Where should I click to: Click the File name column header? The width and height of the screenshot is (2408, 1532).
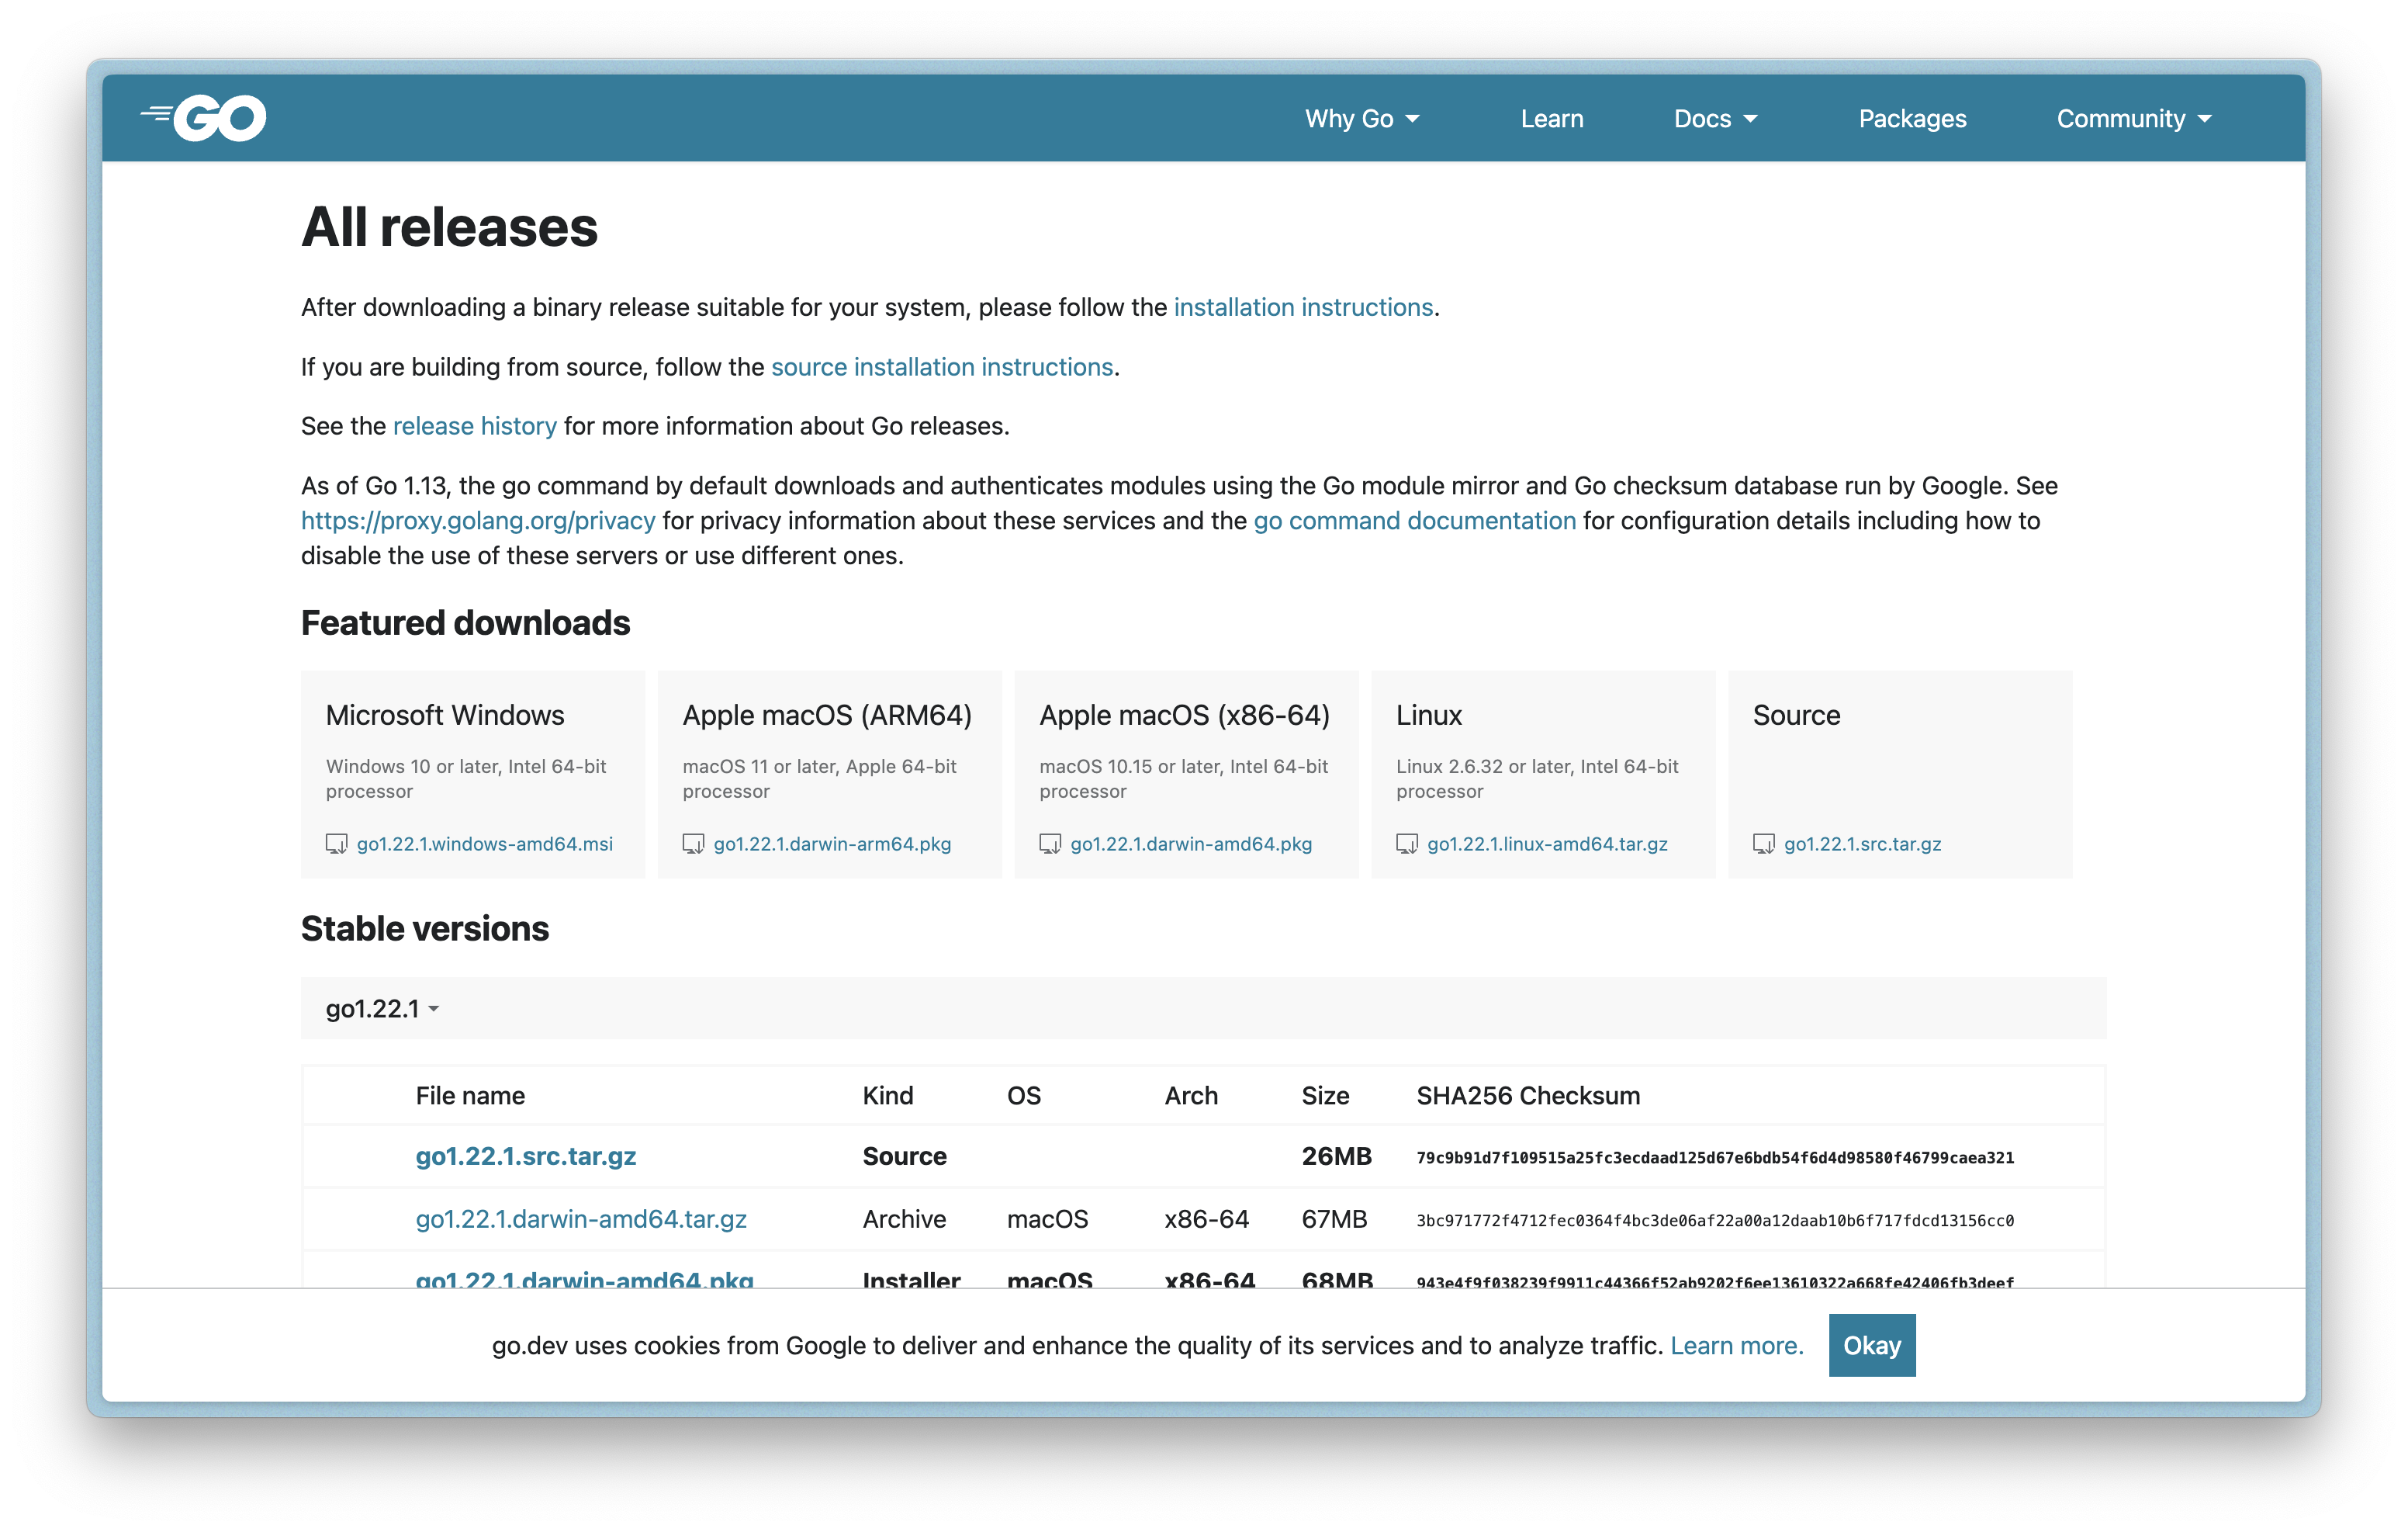469,1096
